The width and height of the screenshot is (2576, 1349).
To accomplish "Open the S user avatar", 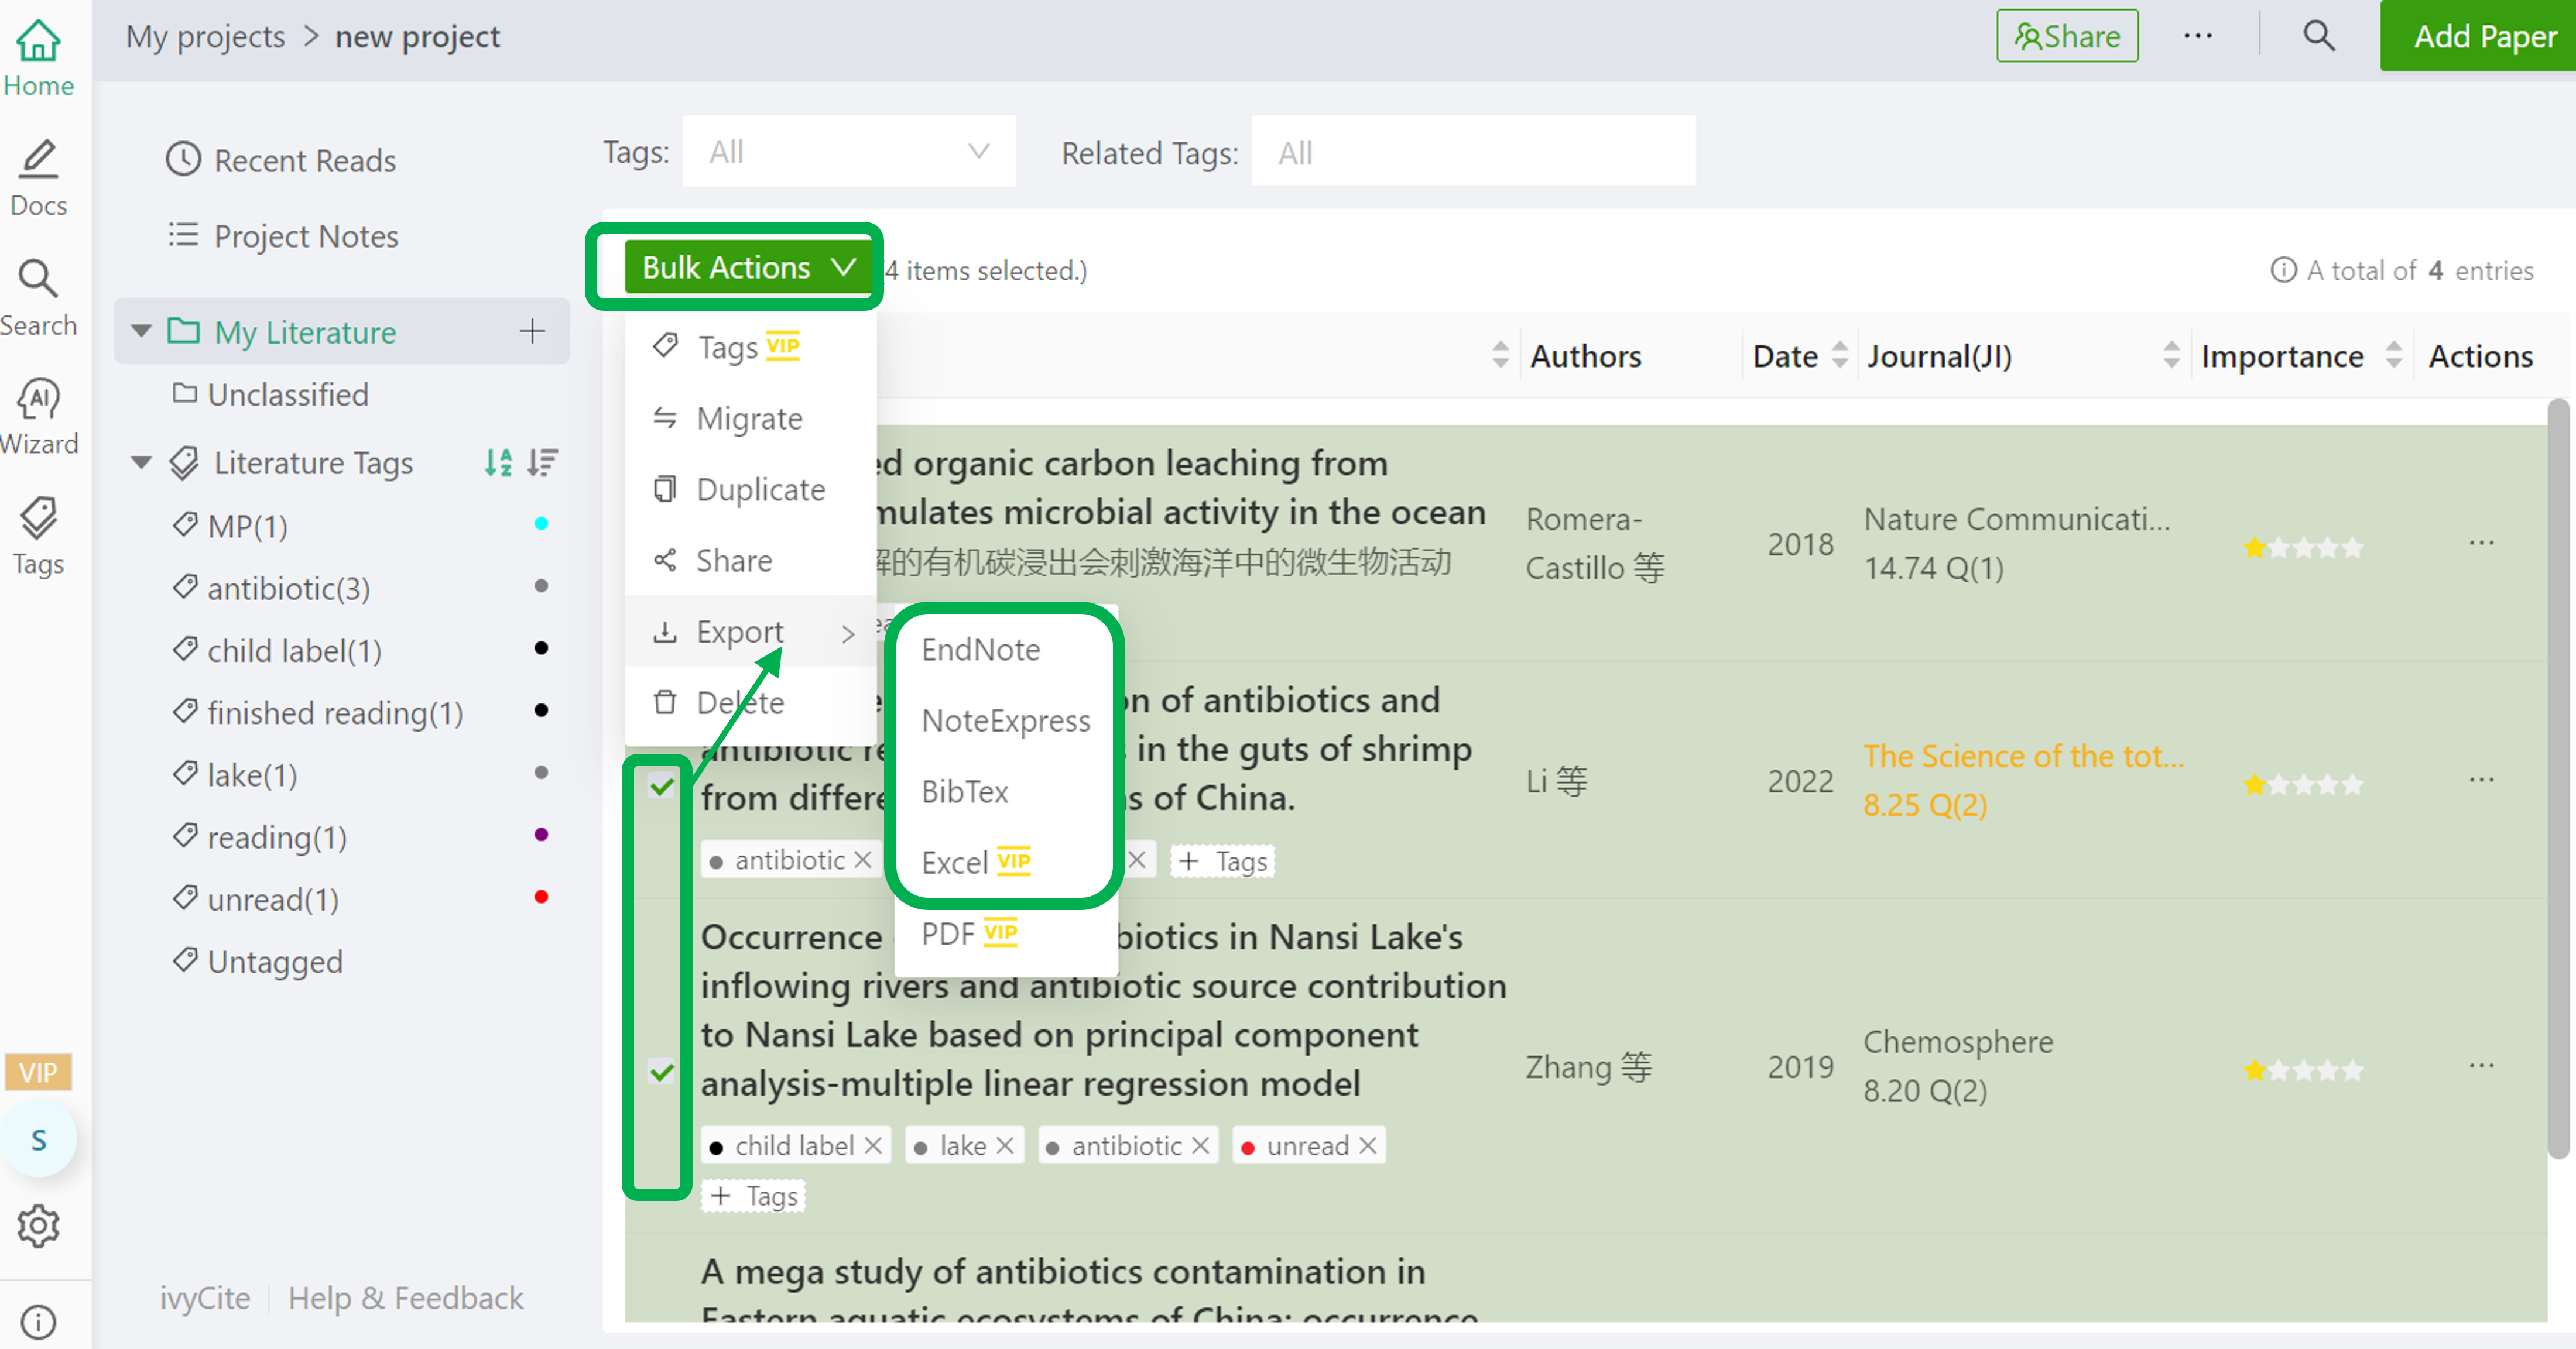I will coord(38,1140).
